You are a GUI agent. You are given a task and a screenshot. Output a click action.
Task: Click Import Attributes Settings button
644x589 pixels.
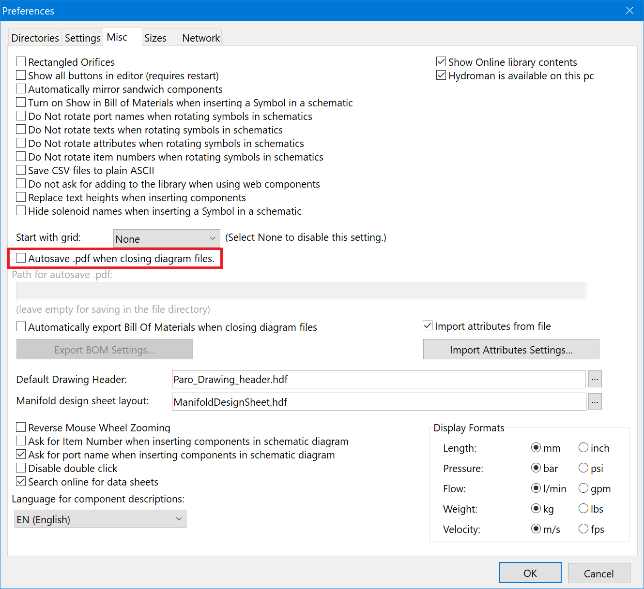pos(511,349)
